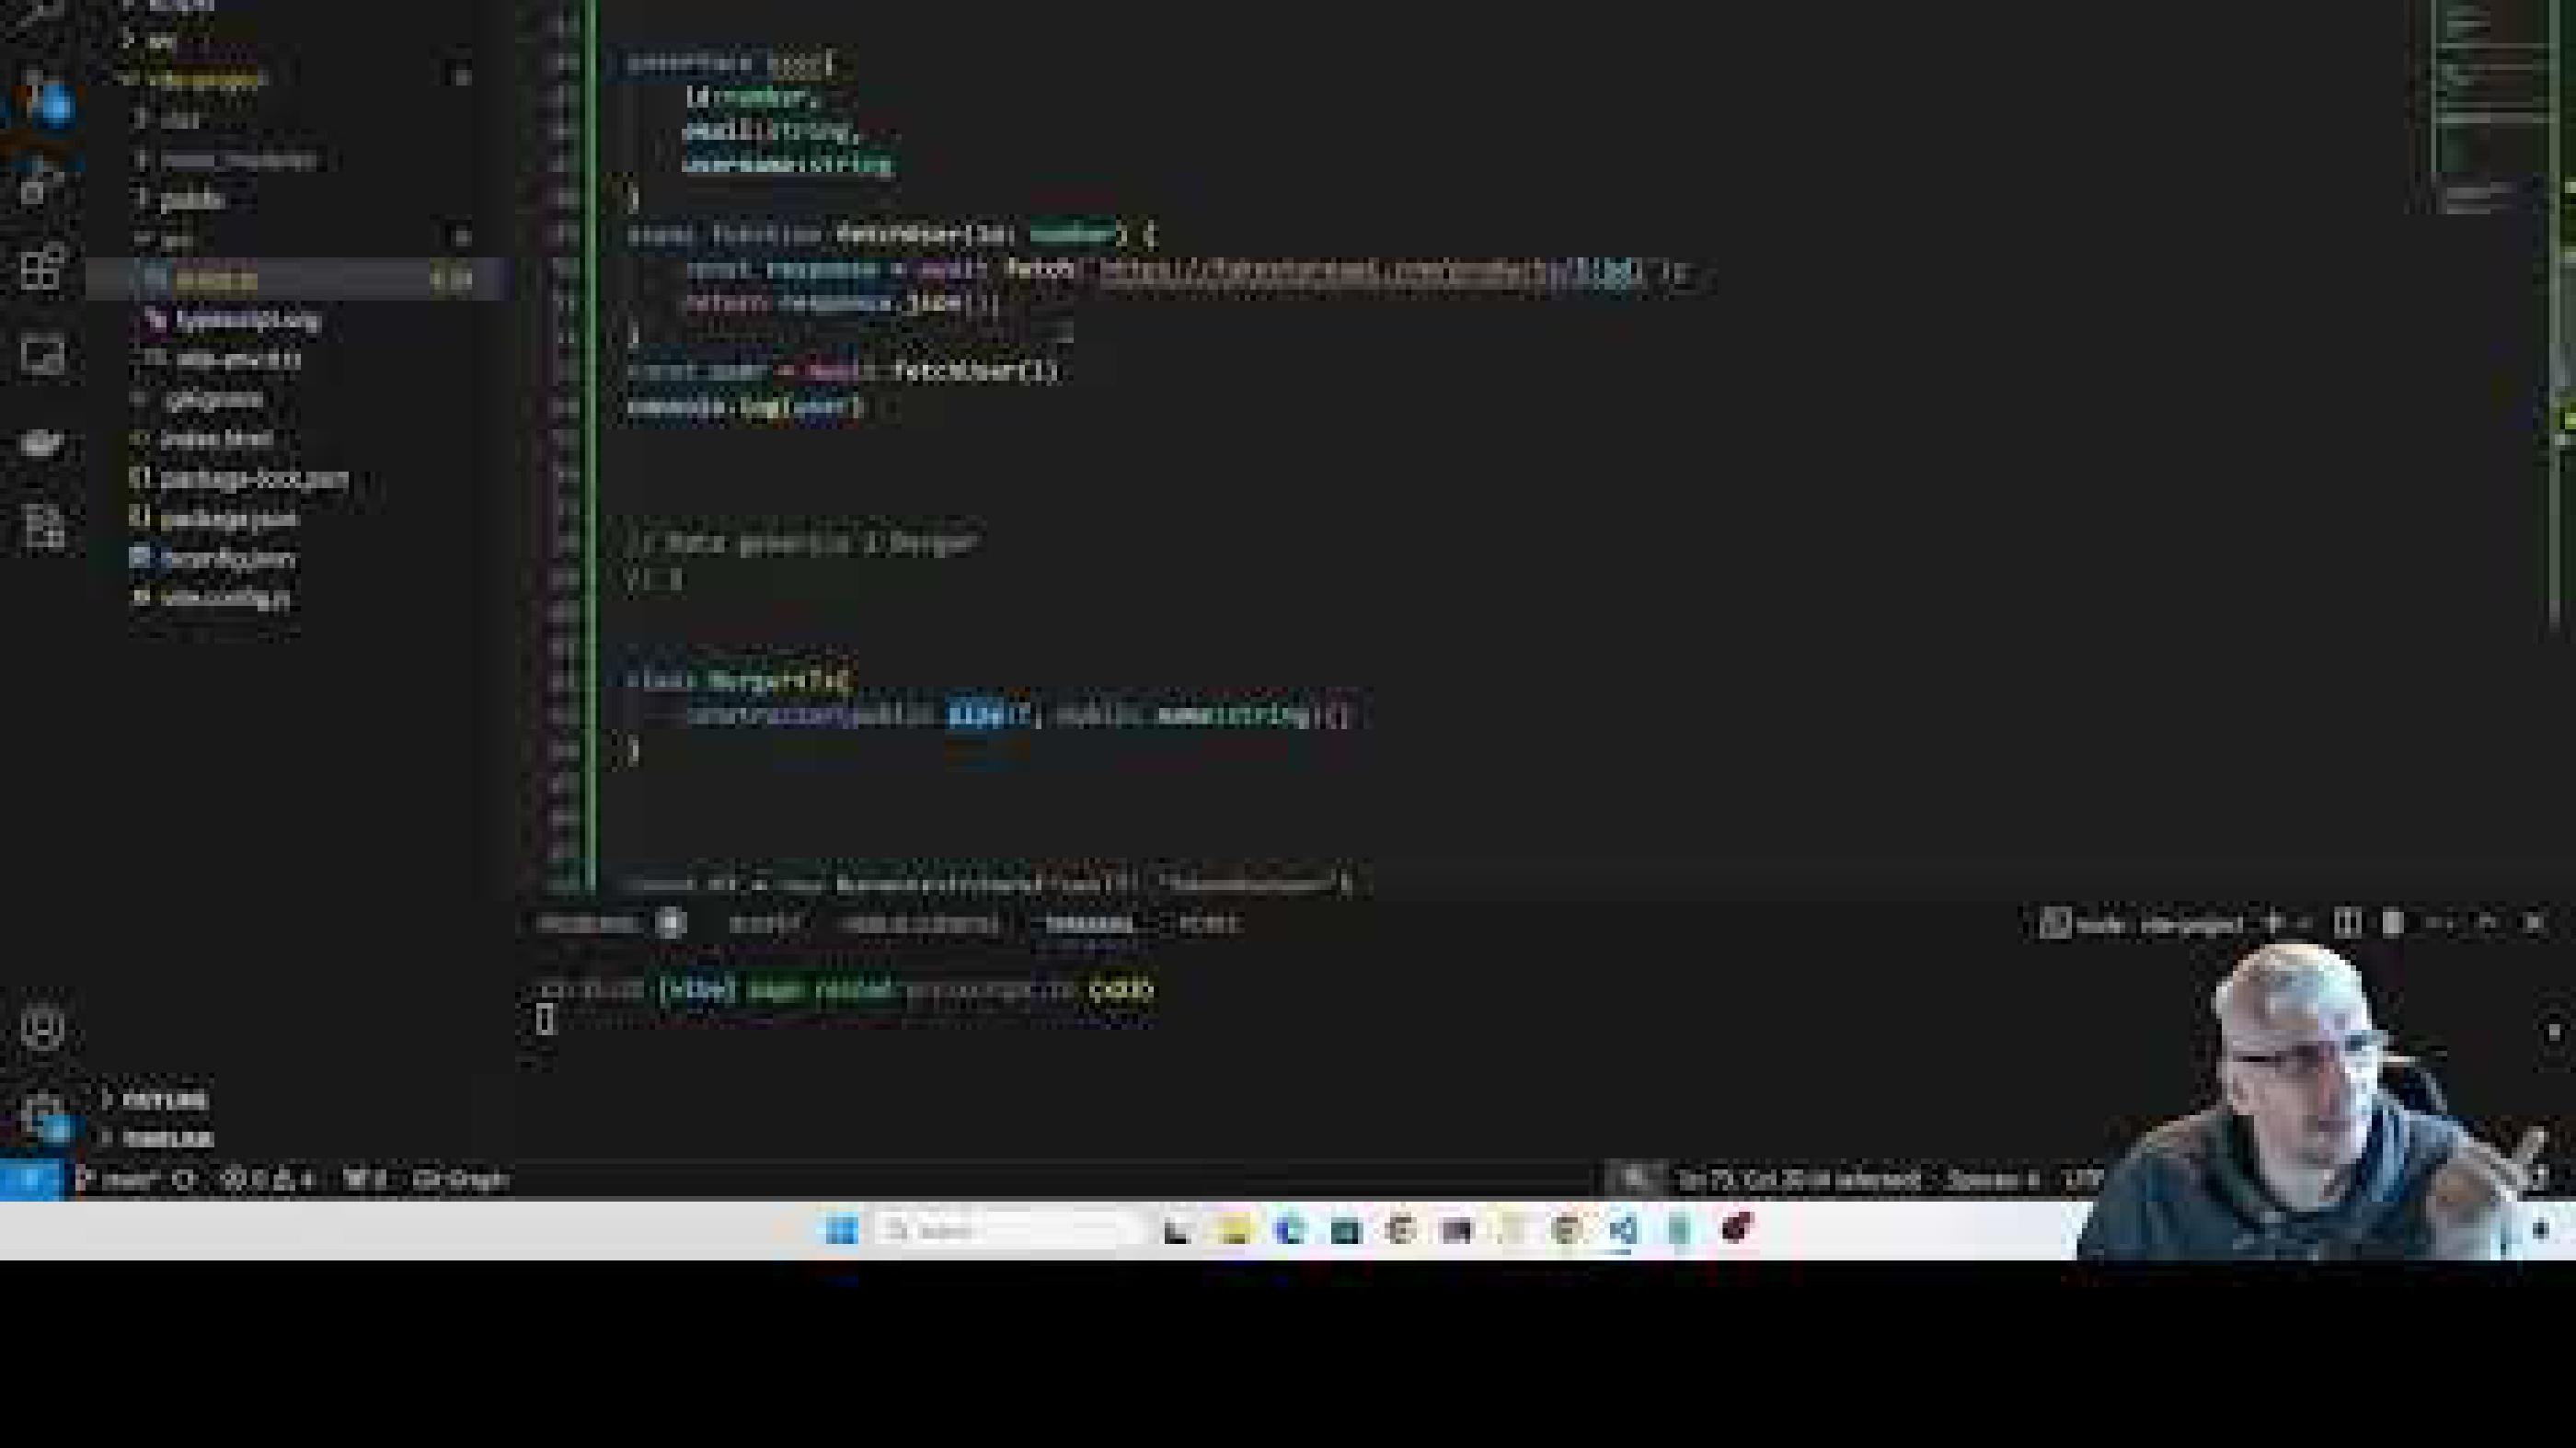Kill the active terminal with trash icon
Viewport: 2576px width, 1448px height.
click(2392, 922)
